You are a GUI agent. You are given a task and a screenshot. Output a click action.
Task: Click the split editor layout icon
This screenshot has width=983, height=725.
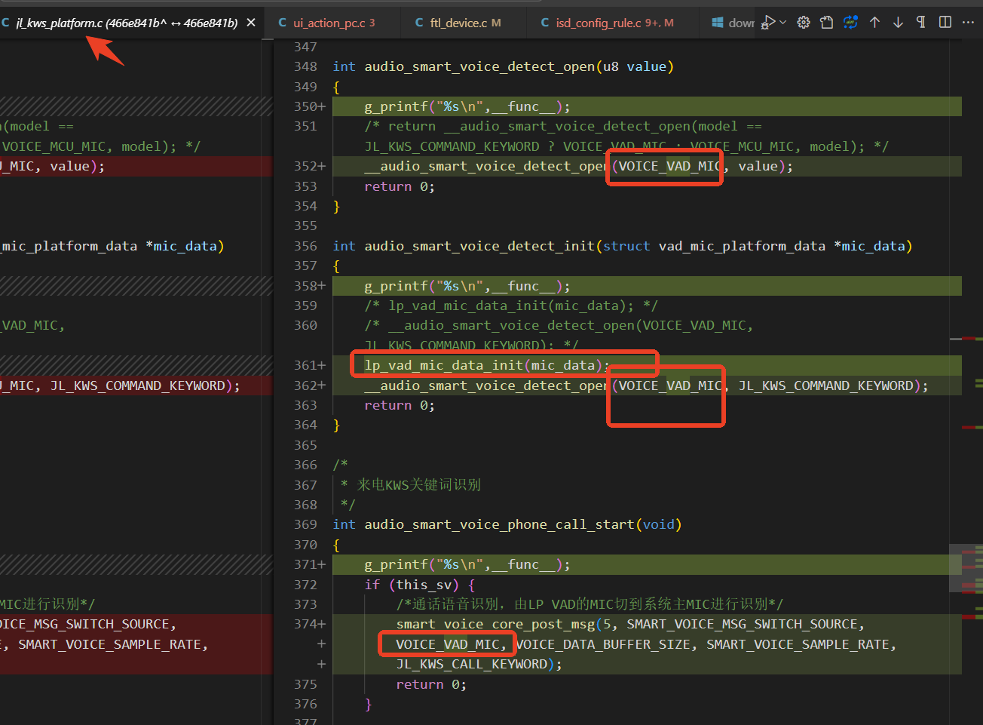click(x=945, y=23)
